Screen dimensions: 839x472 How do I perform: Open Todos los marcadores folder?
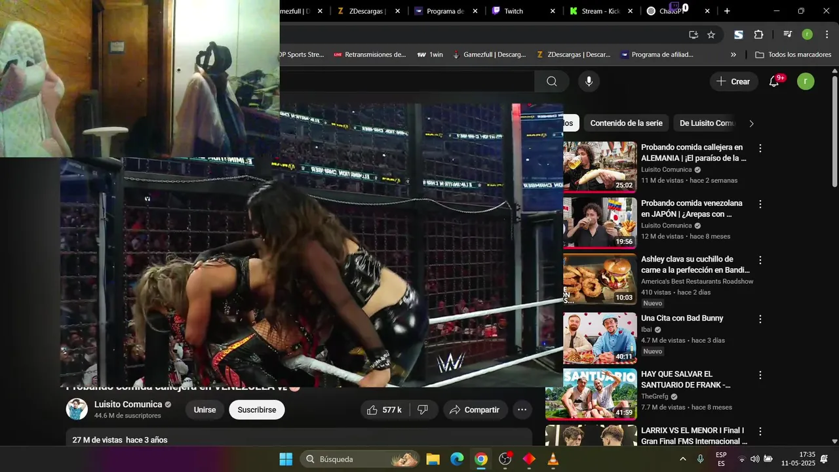coord(793,55)
